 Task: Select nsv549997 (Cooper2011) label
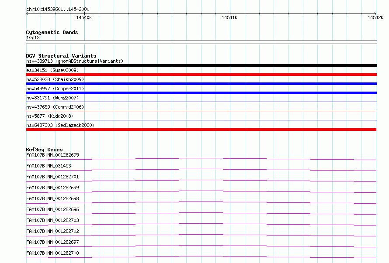(55, 89)
